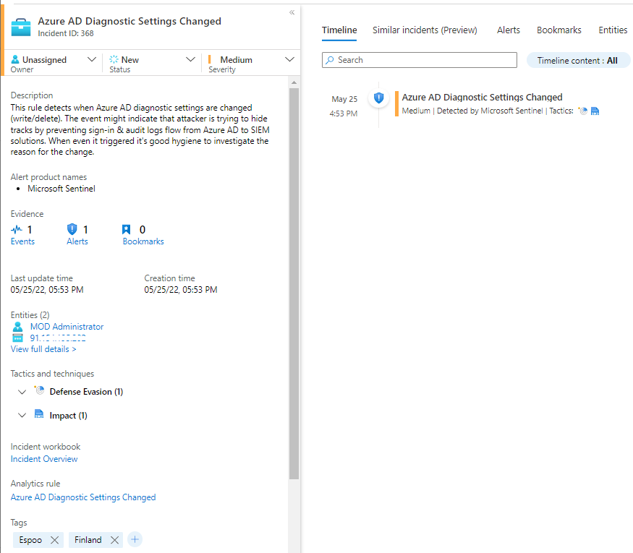The image size is (633, 553).
Task: Click the Alerts shield icon under Evidence
Action: point(72,230)
